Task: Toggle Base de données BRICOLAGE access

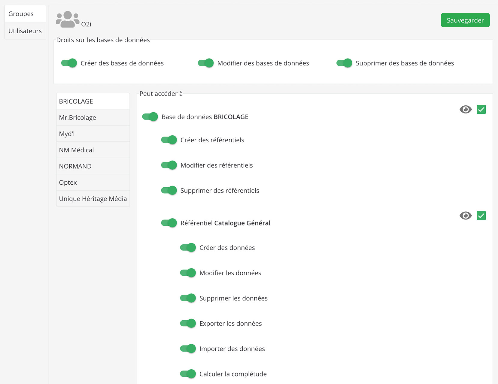Action: tap(150, 117)
